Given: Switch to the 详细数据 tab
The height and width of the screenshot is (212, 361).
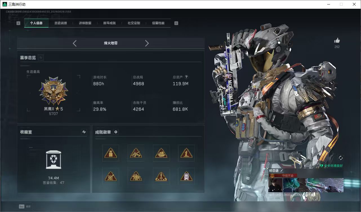Looking at the screenshot, I should [x=85, y=23].
